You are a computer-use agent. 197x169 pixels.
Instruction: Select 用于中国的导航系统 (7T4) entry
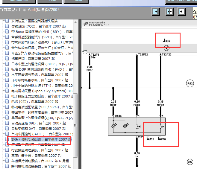pyautogui.click(x=42, y=86)
